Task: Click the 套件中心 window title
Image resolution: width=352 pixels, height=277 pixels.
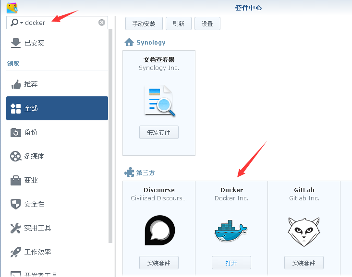Action: (248, 8)
